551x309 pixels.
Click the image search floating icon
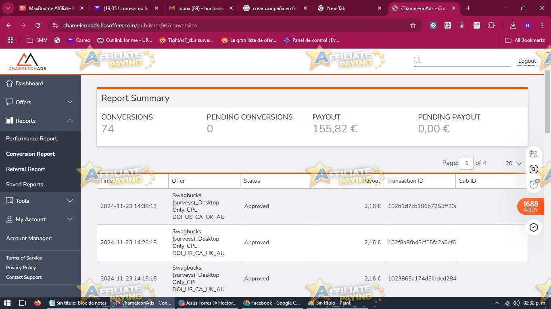534,169
